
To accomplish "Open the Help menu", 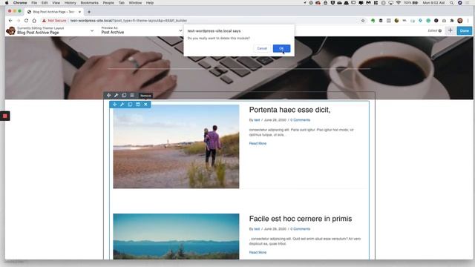I will [x=150, y=3].
